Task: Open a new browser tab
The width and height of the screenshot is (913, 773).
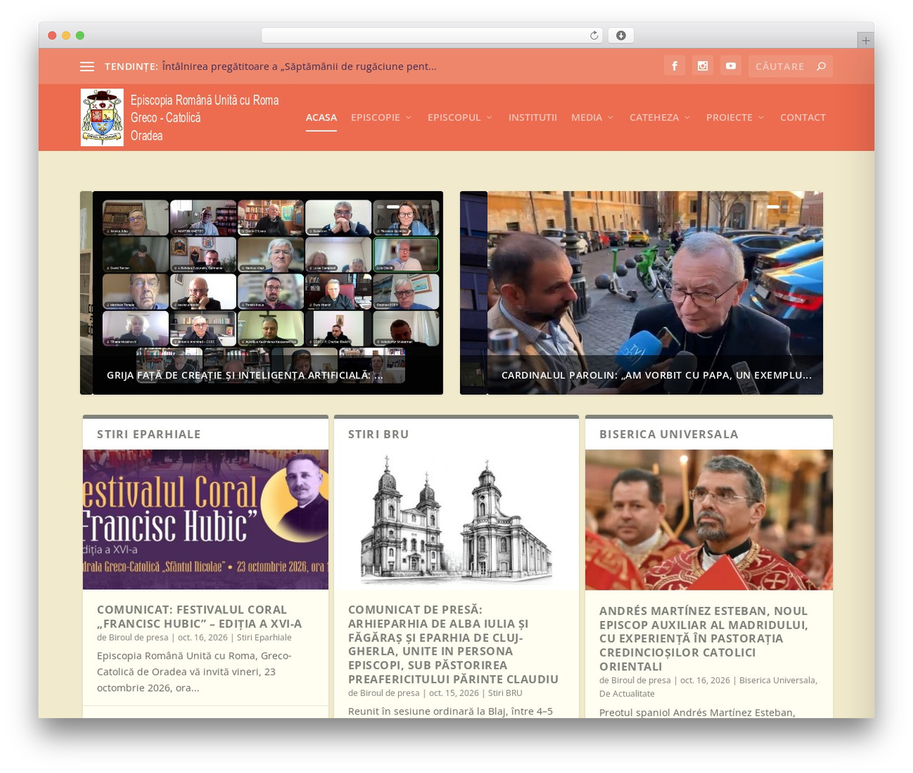Action: click(865, 41)
